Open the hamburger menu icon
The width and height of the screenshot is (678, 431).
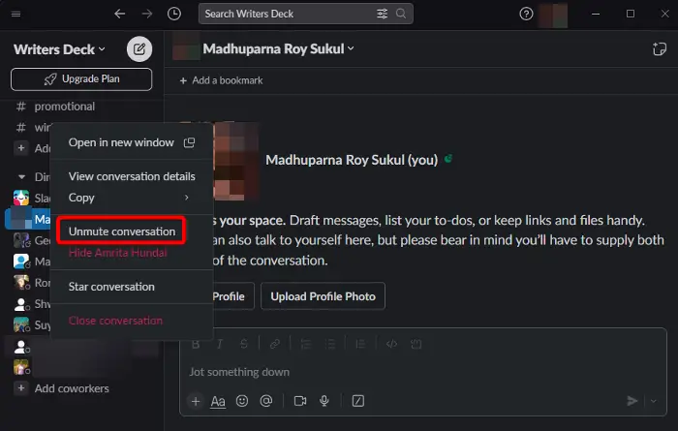point(16,15)
